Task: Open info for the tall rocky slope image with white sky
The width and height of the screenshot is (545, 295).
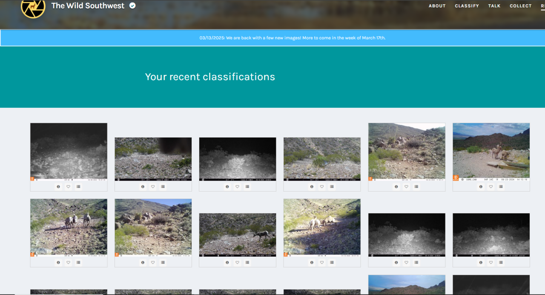Action: [396, 186]
